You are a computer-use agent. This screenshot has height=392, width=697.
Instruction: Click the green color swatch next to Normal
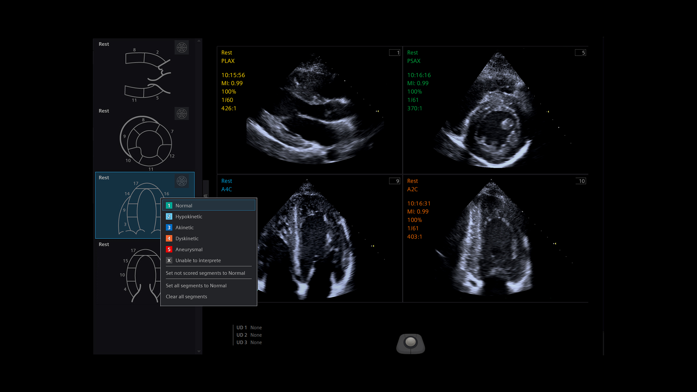click(x=169, y=205)
